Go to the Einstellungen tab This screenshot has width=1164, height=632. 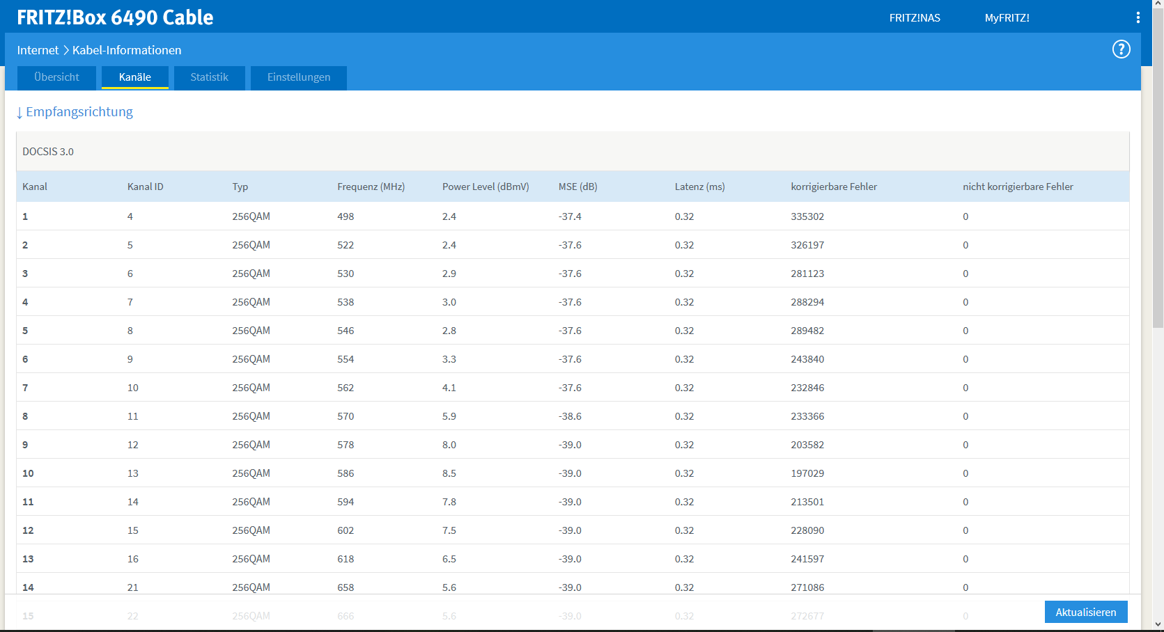point(299,77)
